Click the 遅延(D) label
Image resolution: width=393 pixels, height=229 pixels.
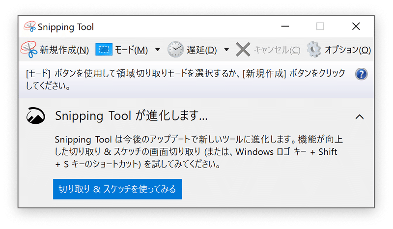click(x=201, y=50)
